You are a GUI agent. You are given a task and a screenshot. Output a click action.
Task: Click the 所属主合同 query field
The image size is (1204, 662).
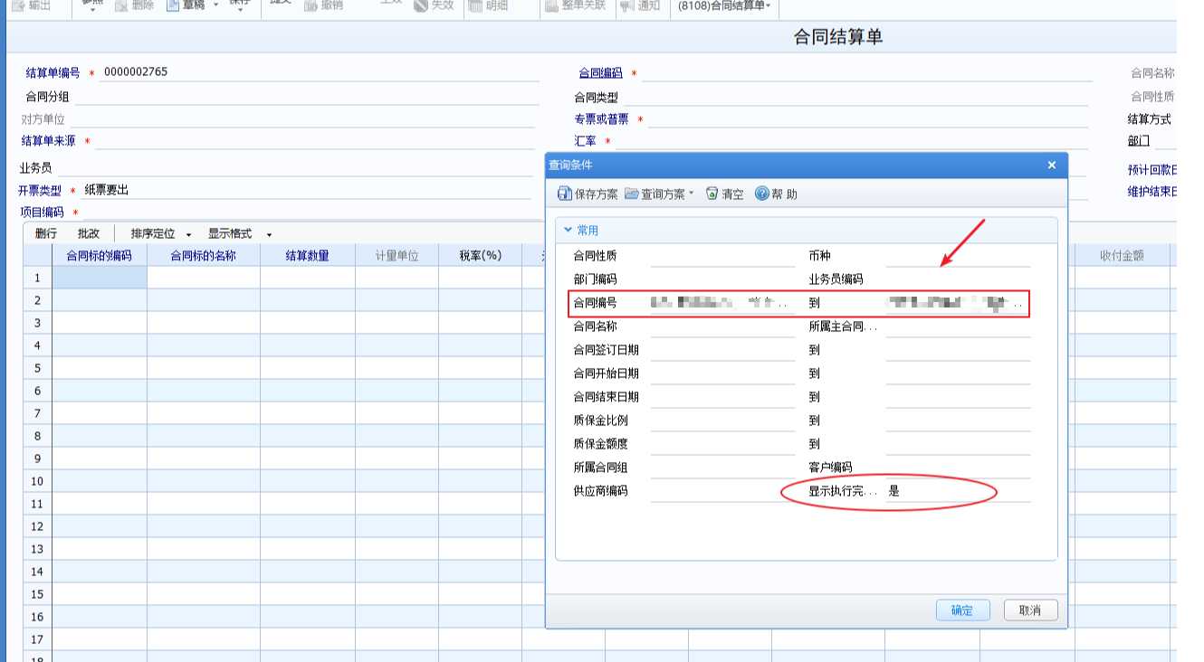click(958, 327)
